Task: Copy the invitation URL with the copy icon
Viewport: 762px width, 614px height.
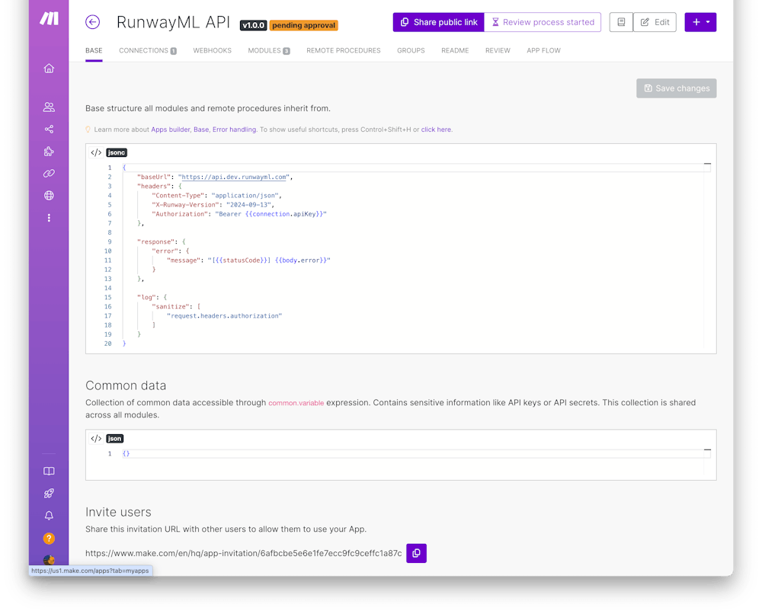Action: coord(416,554)
